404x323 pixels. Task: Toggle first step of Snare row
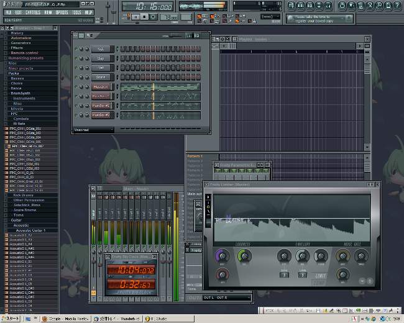[122, 77]
